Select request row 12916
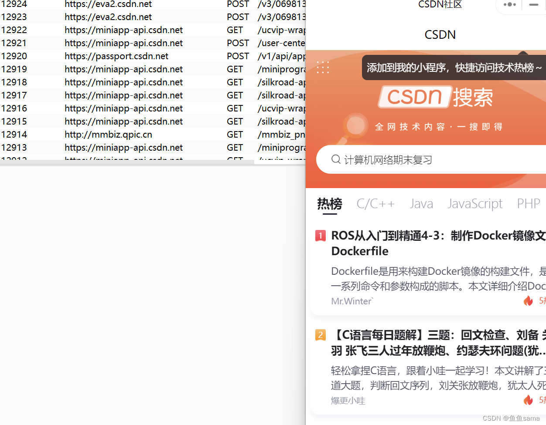 click(x=153, y=108)
